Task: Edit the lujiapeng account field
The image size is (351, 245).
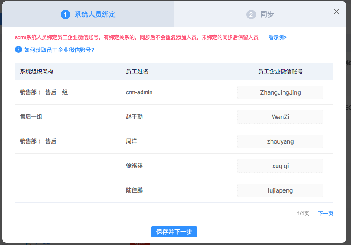Action: (x=280, y=190)
